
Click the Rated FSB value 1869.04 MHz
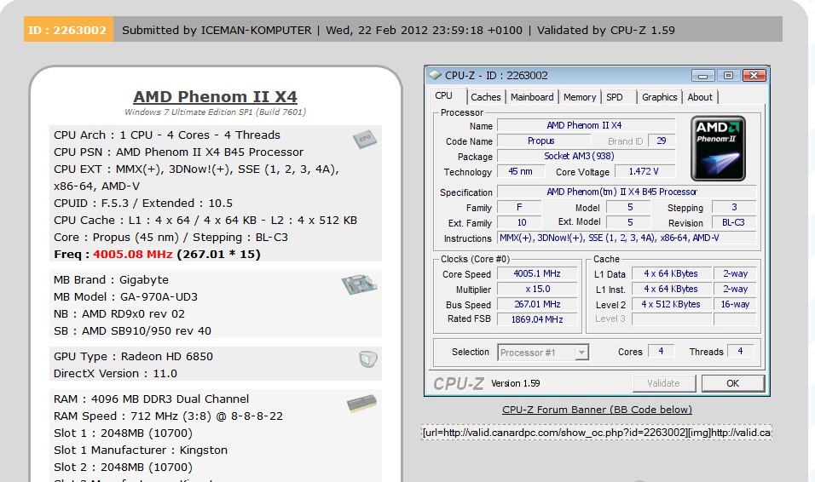[x=537, y=319]
